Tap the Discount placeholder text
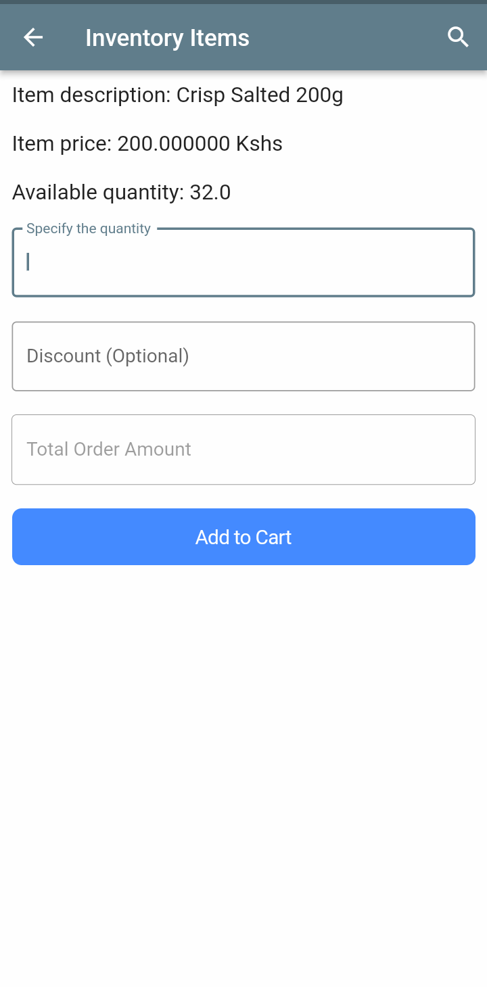This screenshot has height=987, width=487. point(108,356)
